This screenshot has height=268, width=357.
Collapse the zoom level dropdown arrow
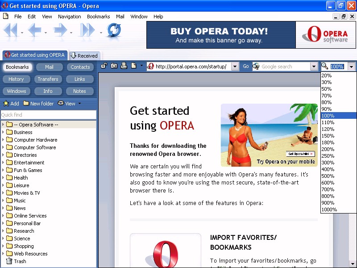click(352, 67)
